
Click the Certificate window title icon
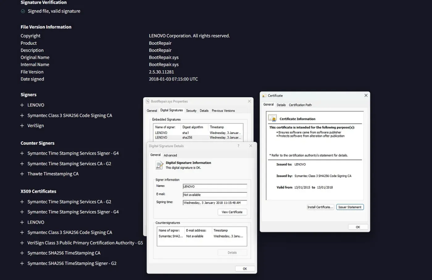pos(264,96)
